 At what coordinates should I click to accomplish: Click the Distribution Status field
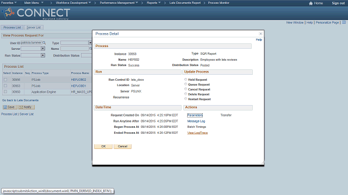tap(86, 55)
